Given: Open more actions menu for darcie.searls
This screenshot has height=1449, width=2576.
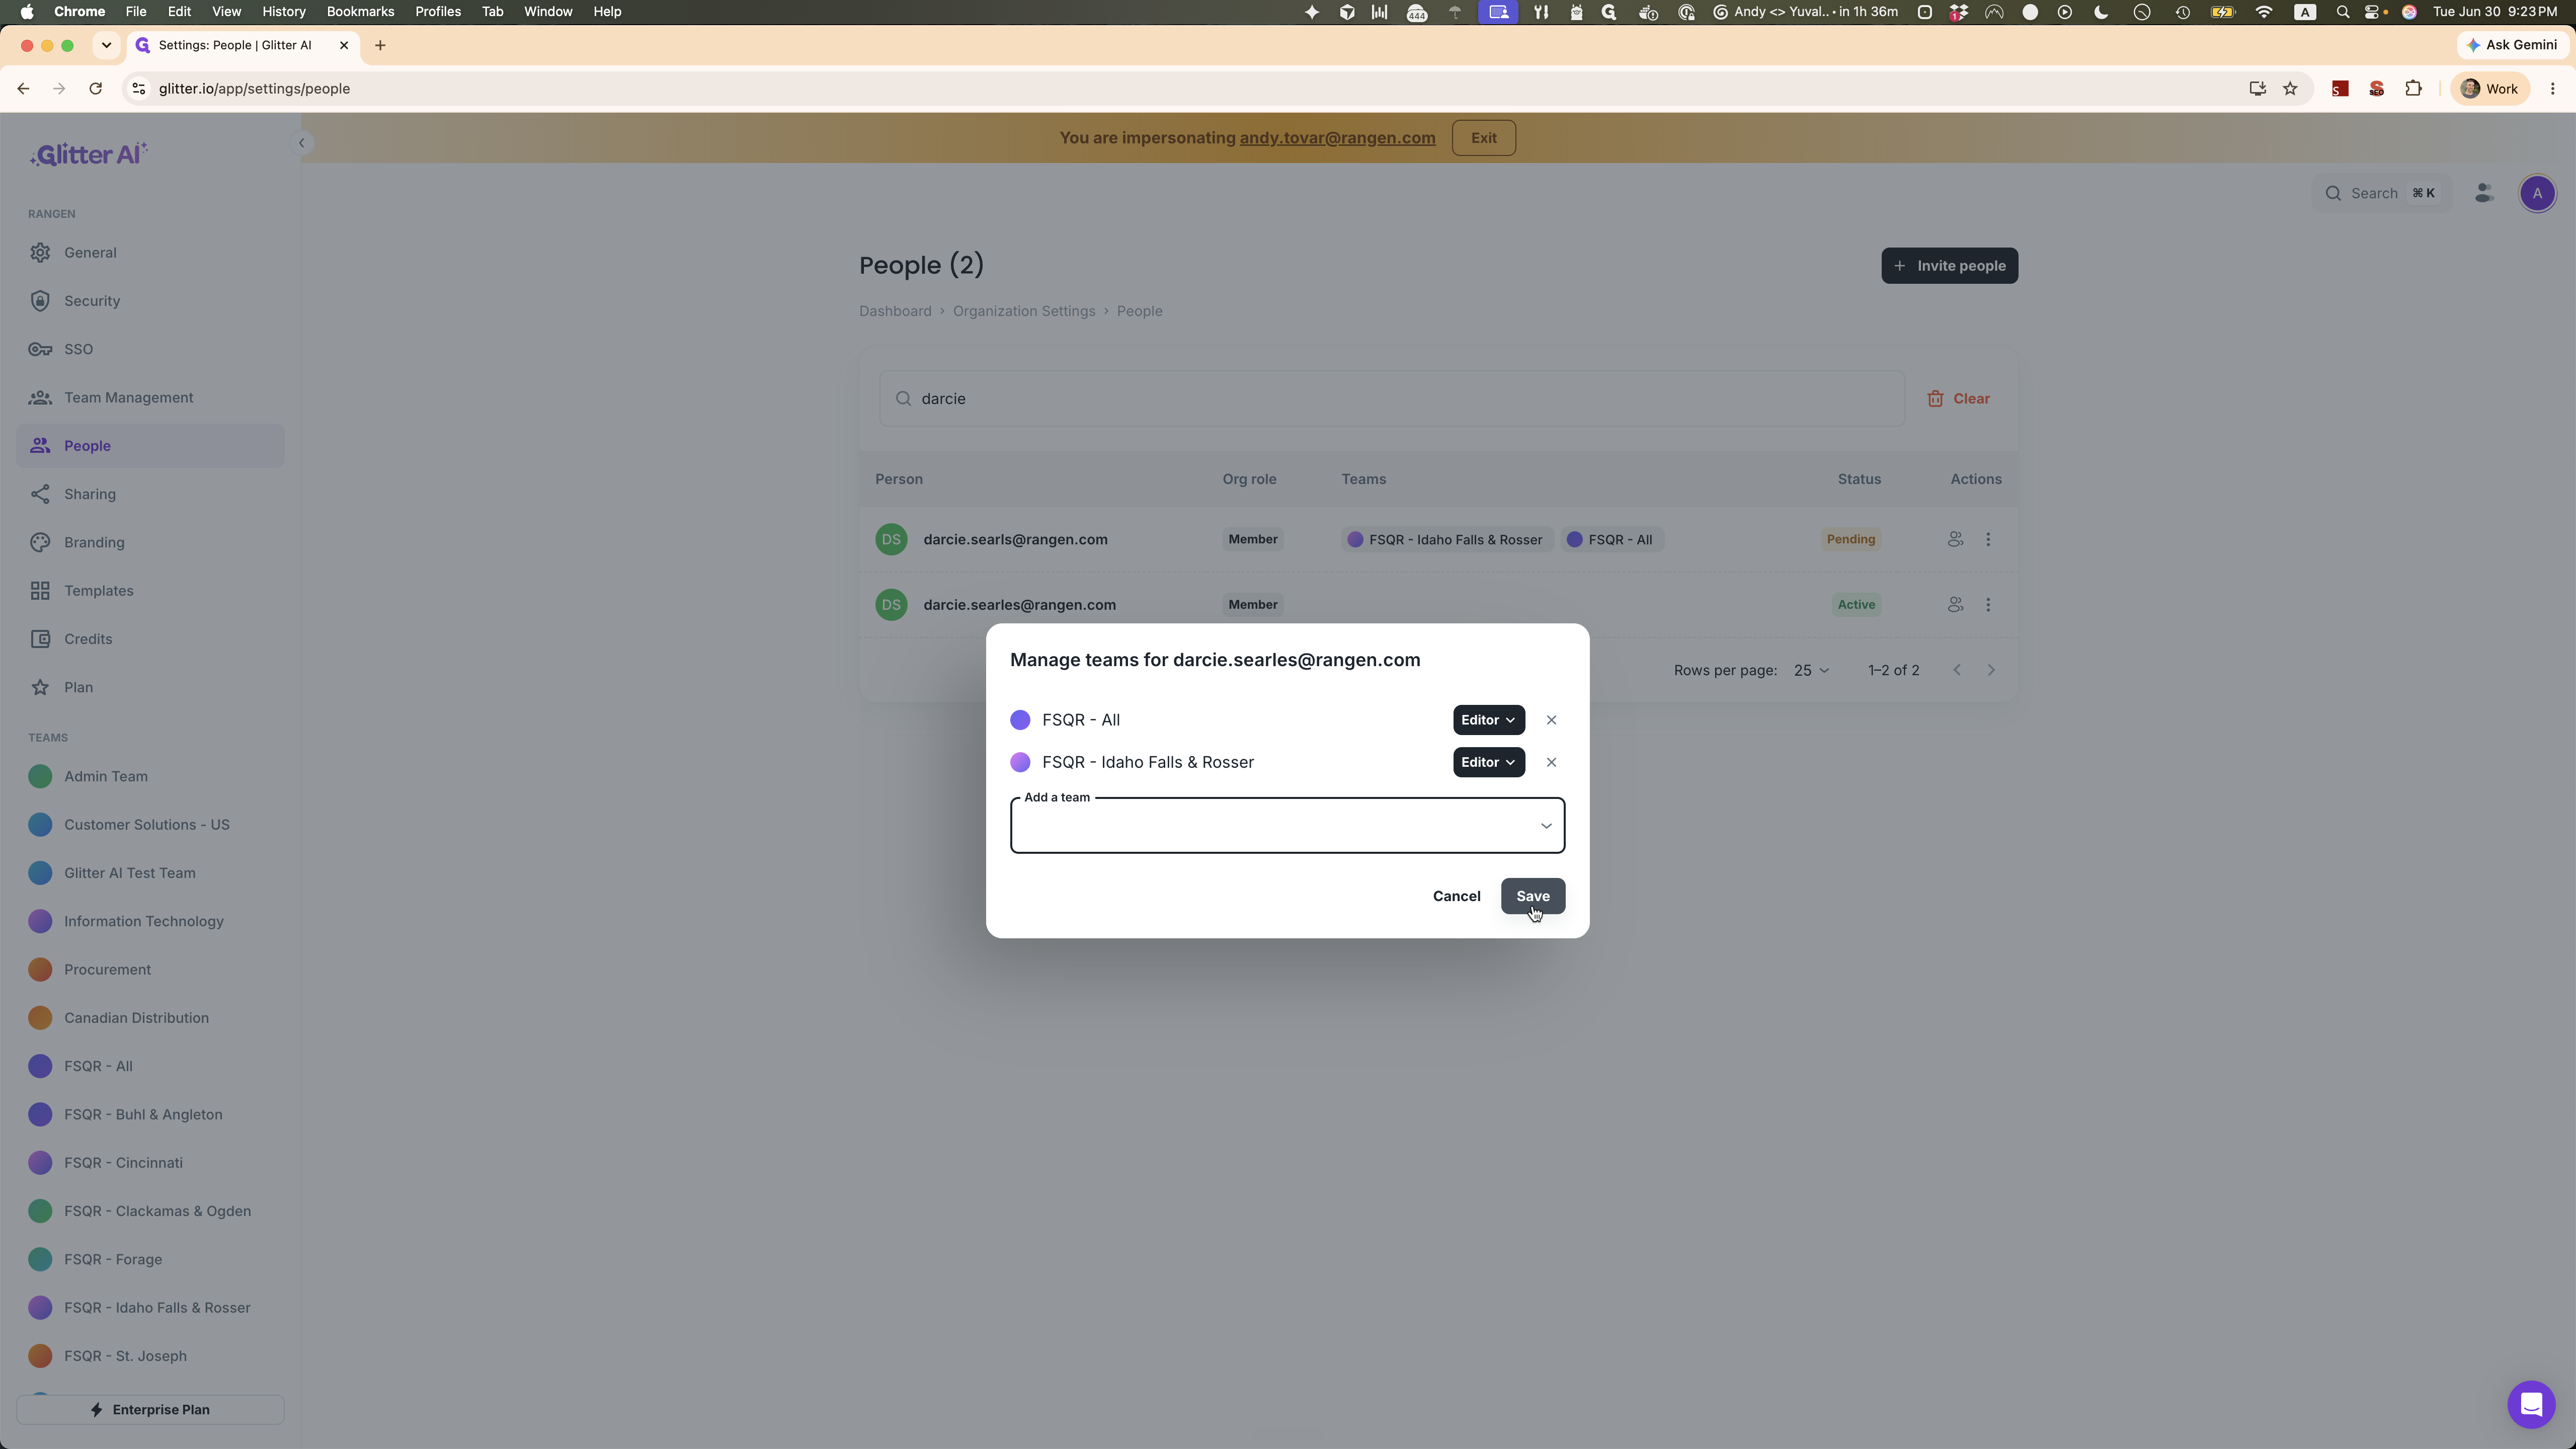Looking at the screenshot, I should (x=1988, y=539).
